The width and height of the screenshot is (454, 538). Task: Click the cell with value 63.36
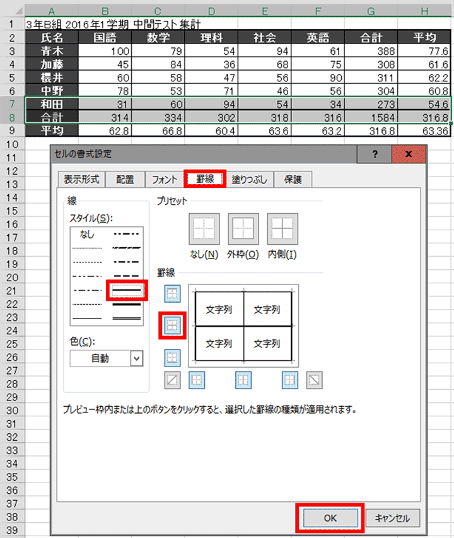424,131
